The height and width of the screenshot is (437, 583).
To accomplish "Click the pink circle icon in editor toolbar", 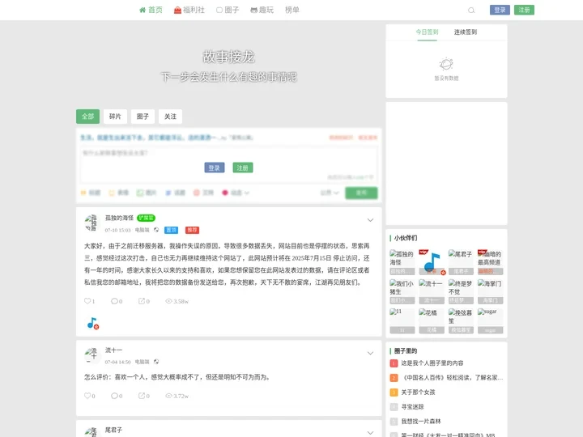I will [x=197, y=193].
